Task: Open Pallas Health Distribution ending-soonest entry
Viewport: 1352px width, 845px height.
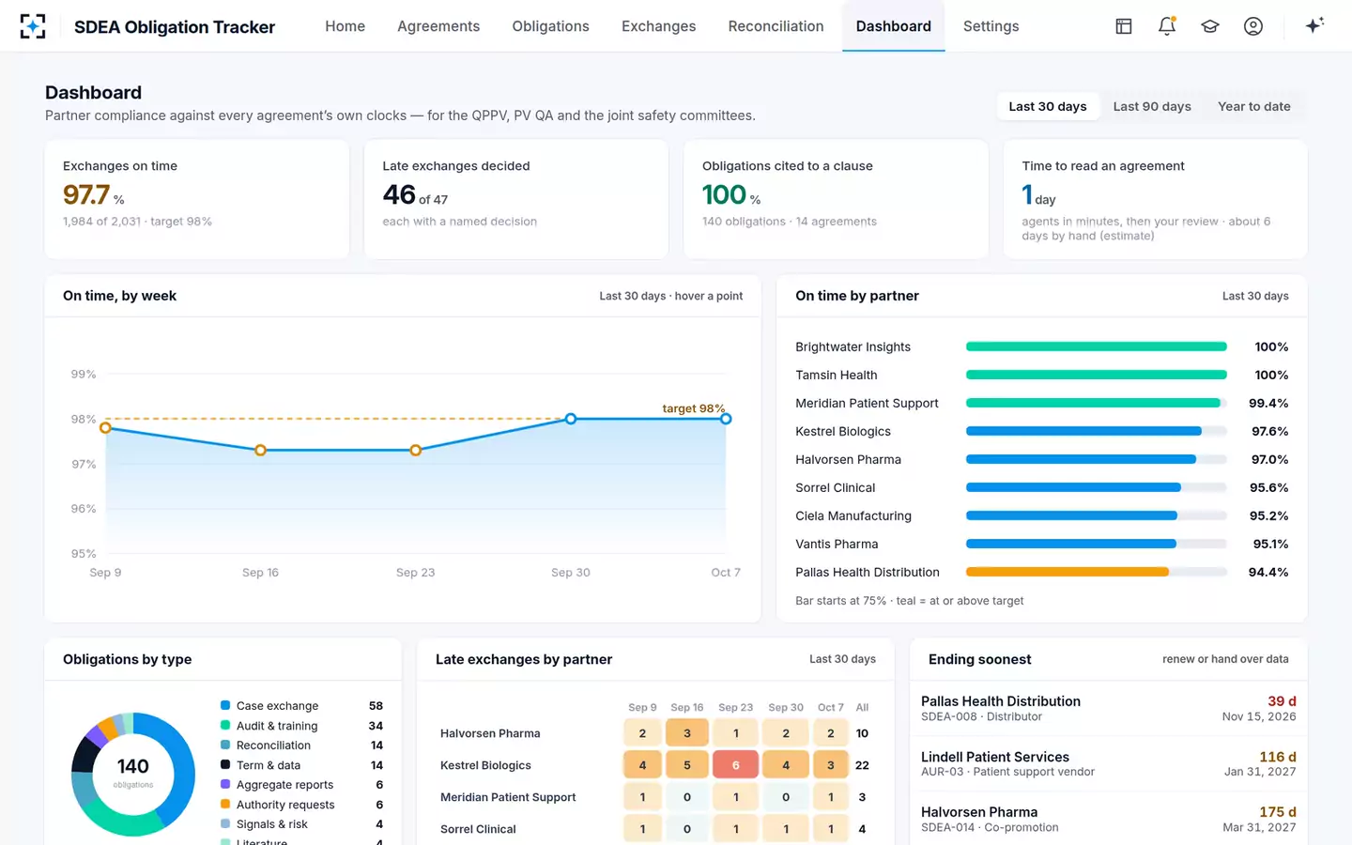Action: [x=1108, y=709]
